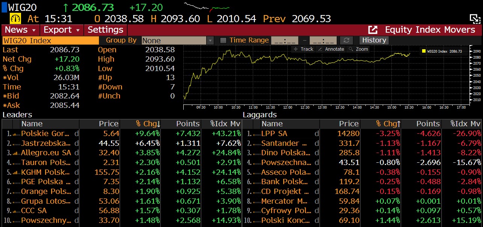The image size is (483, 227).
Task: Sort Leaders by the Price column header
Action: [x=100, y=124]
